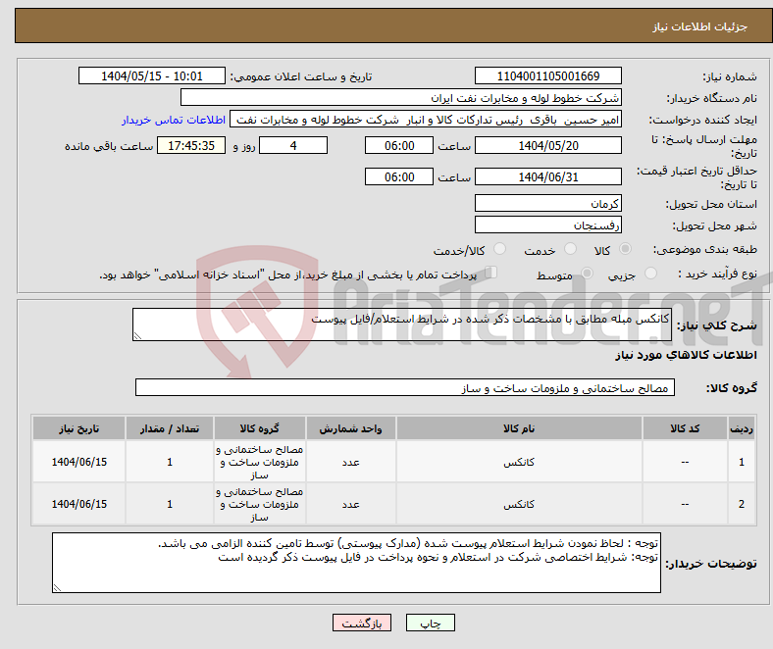This screenshot has height=649, width=773.
Task: Click the announcement date field 1404/05/15 - 10:01
Action: (x=152, y=75)
